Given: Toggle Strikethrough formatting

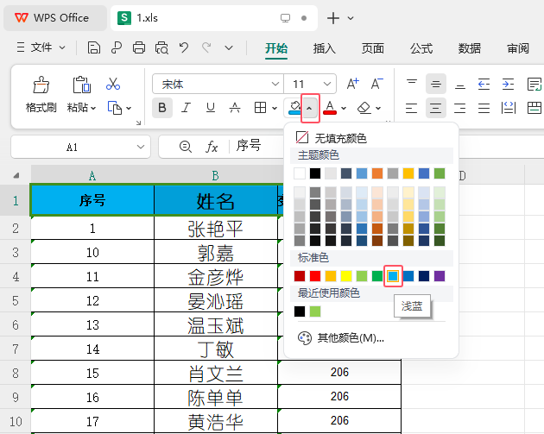Looking at the screenshot, I should (x=235, y=108).
